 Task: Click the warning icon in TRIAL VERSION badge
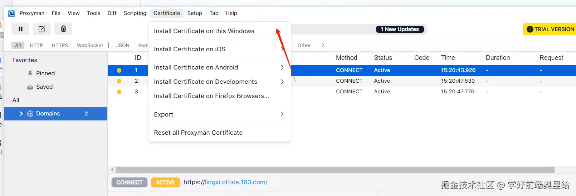click(530, 29)
